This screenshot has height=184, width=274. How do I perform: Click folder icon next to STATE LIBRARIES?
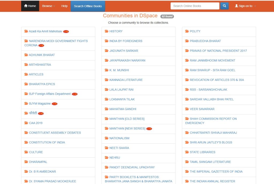coord(187,152)
